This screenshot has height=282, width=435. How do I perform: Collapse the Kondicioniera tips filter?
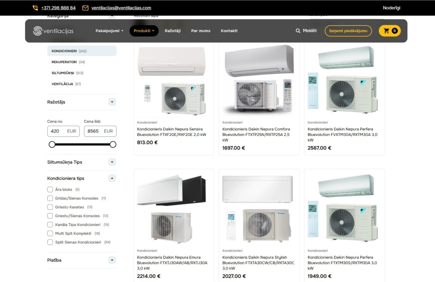click(112, 178)
